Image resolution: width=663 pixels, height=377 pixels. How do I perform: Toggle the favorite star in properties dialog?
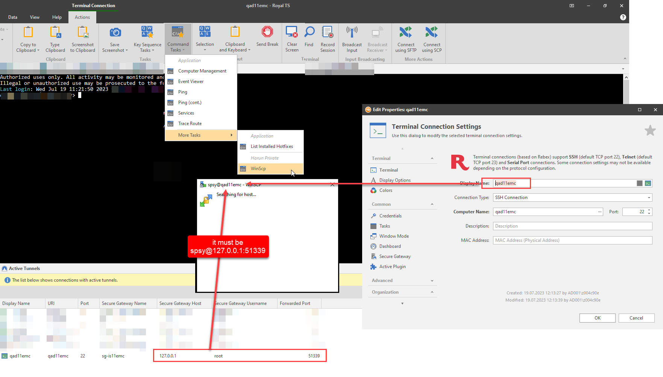tap(650, 130)
